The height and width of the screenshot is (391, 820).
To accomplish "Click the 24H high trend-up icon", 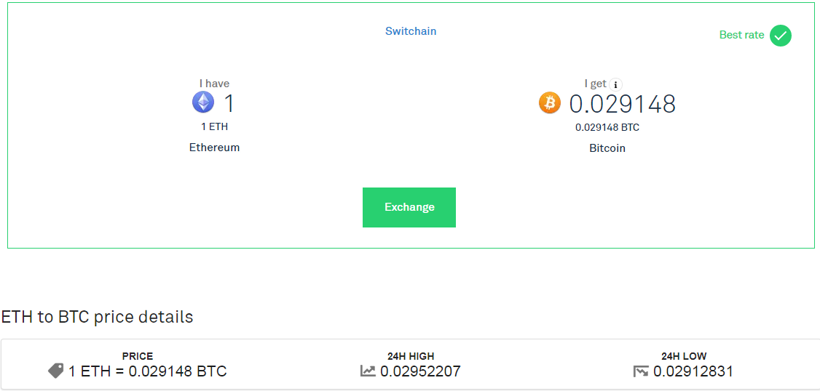I will (368, 371).
